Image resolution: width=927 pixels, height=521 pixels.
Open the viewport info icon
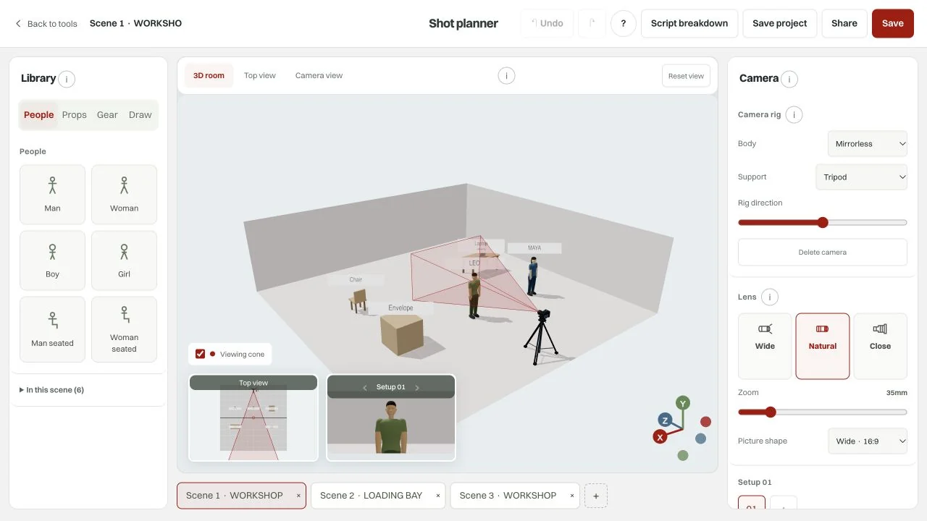coord(506,75)
